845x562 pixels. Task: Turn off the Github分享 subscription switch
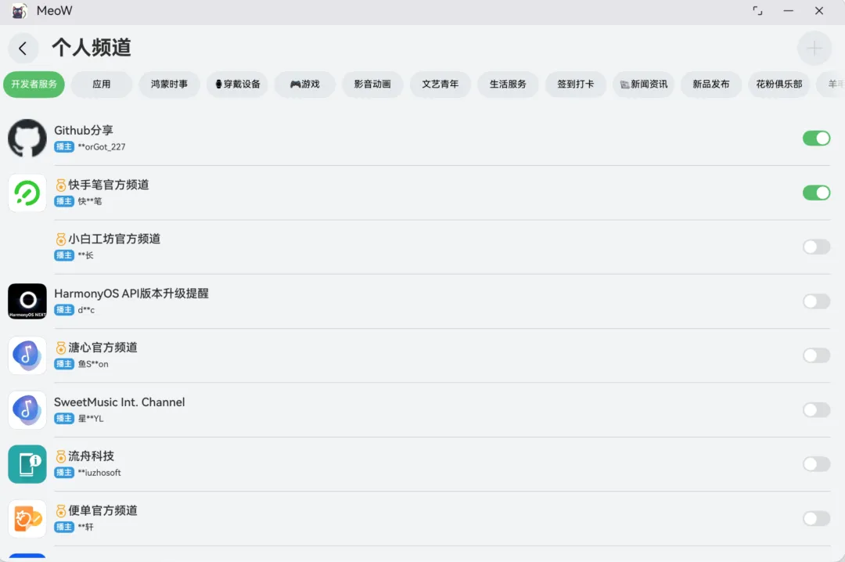[816, 138]
